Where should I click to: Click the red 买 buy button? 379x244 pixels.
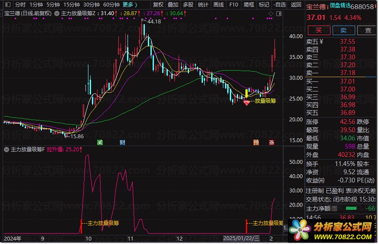pyautogui.click(x=319, y=30)
